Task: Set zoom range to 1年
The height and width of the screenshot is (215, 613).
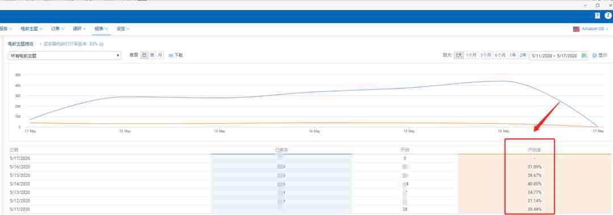Action: pos(513,56)
